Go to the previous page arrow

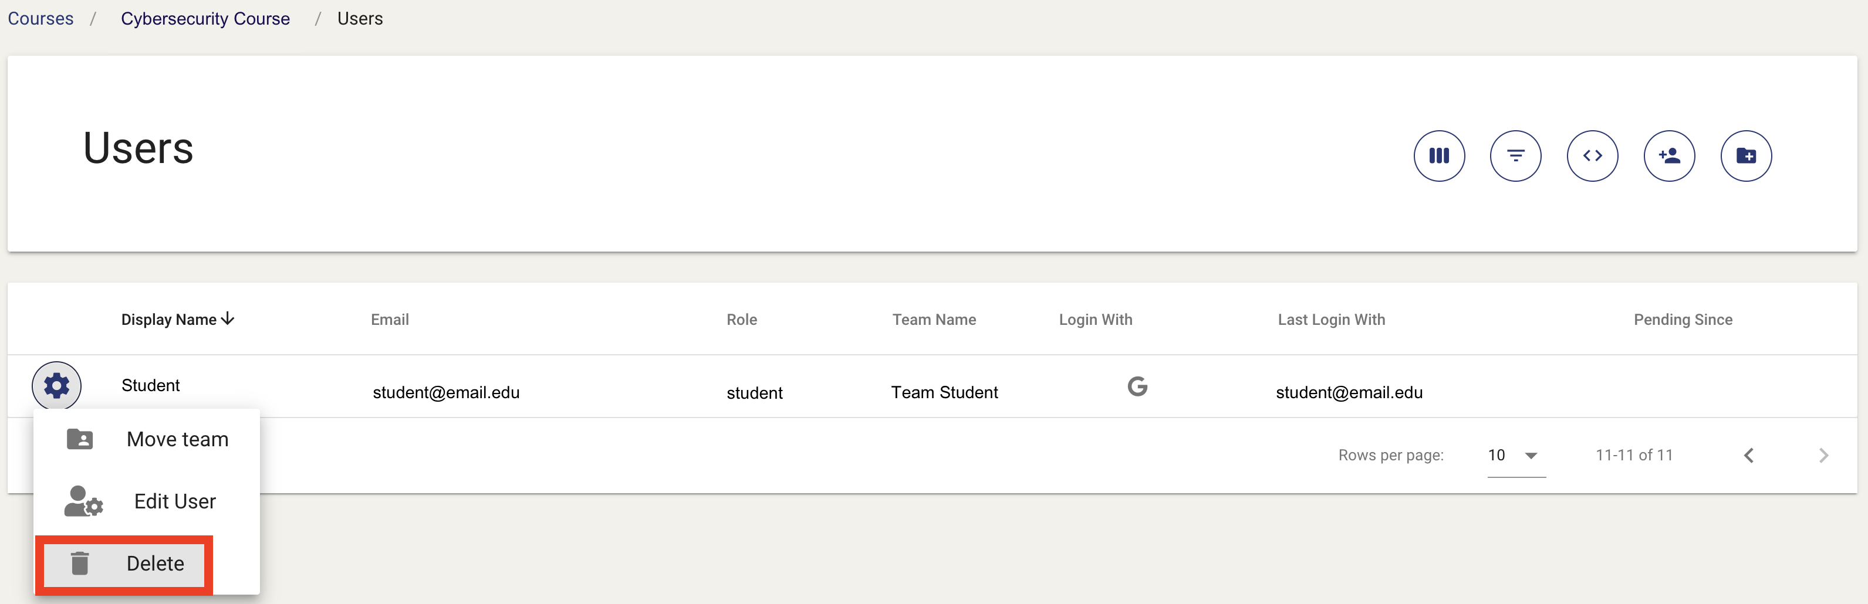1749,456
